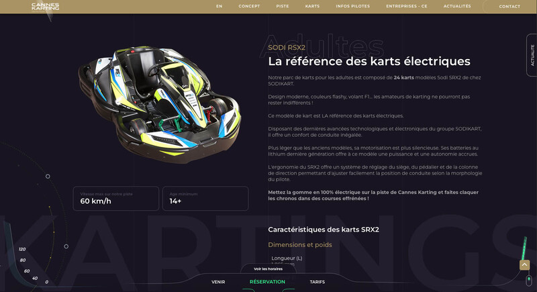Click the scroll-to-top arrow button
The height and width of the screenshot is (292, 537).
coord(525,265)
